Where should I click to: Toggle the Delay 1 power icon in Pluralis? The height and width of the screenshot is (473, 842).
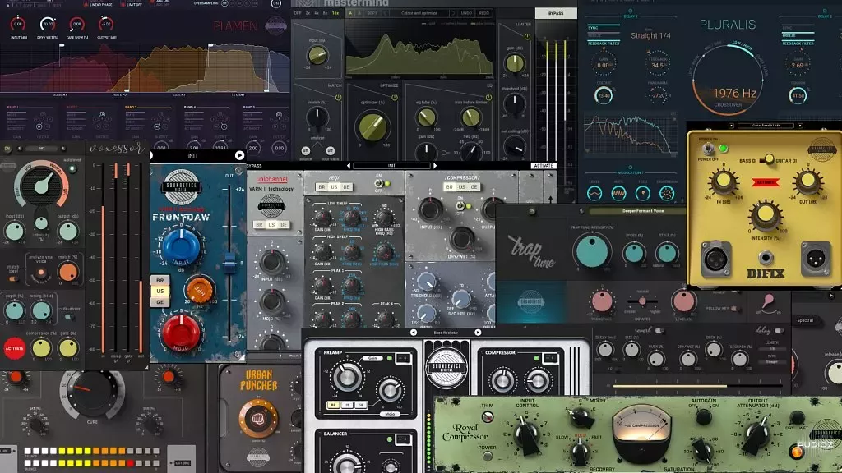tap(630, 11)
